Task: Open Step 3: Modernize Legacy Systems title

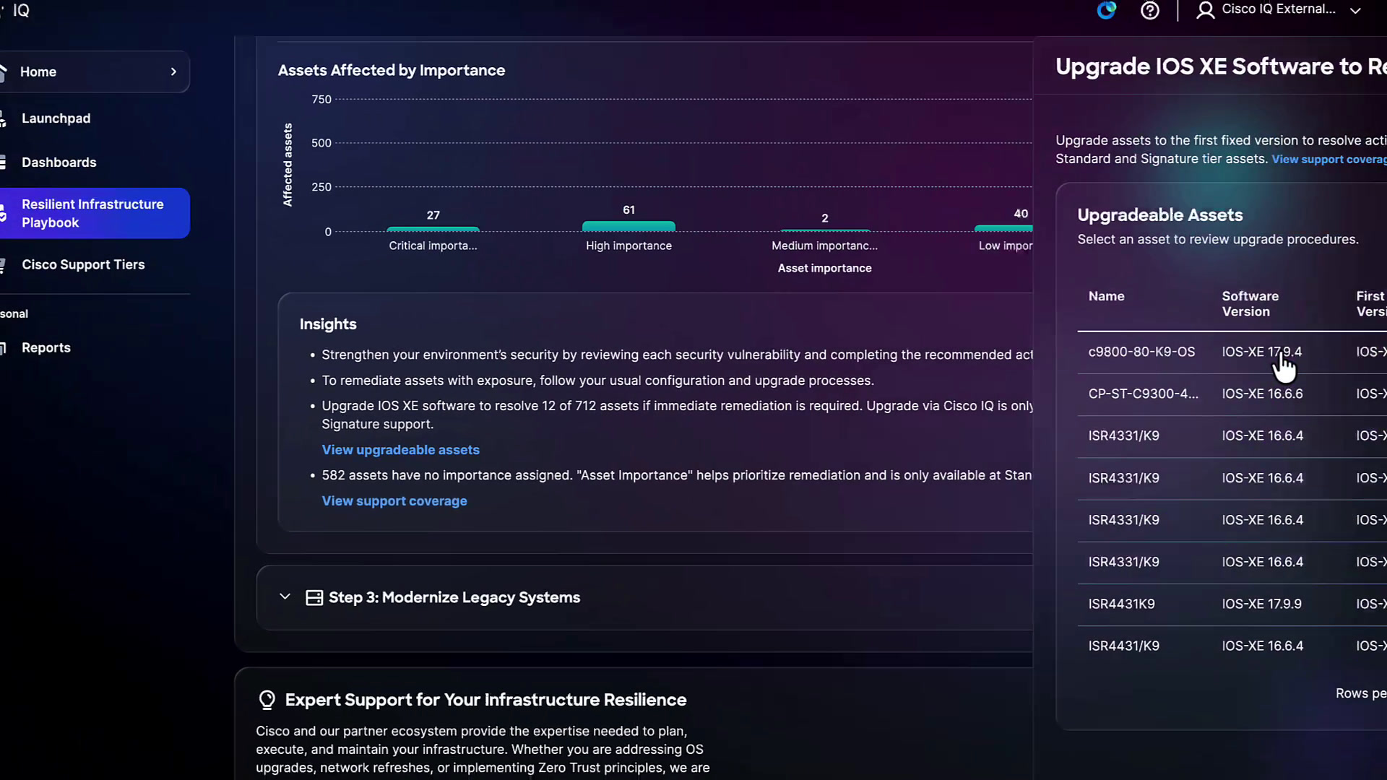Action: [x=454, y=597]
